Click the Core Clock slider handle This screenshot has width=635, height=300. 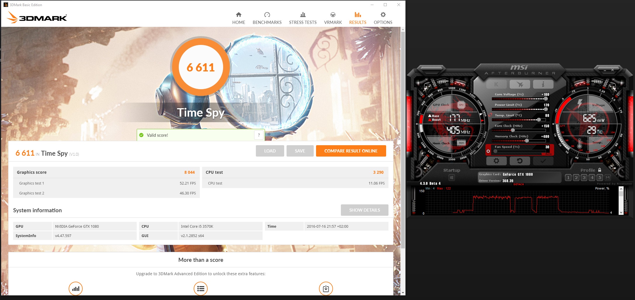[x=513, y=130]
